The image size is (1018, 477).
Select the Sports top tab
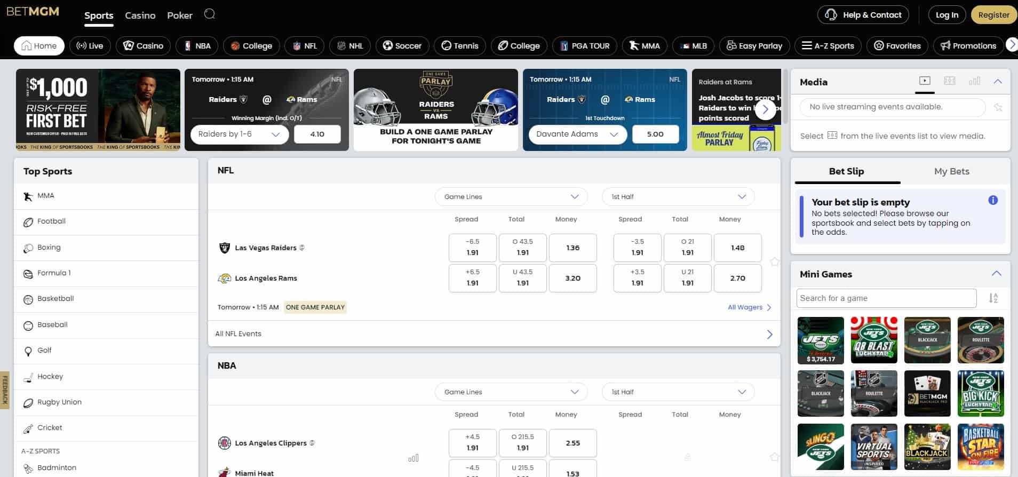pos(99,15)
